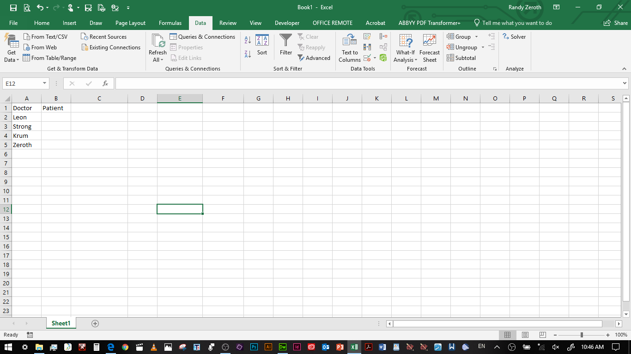Open the File tab
Viewport: 631px width, 354px height.
pyautogui.click(x=13, y=23)
